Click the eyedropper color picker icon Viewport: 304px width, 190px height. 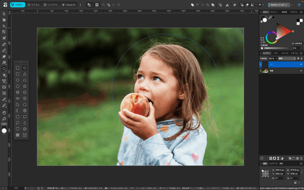coord(270,18)
